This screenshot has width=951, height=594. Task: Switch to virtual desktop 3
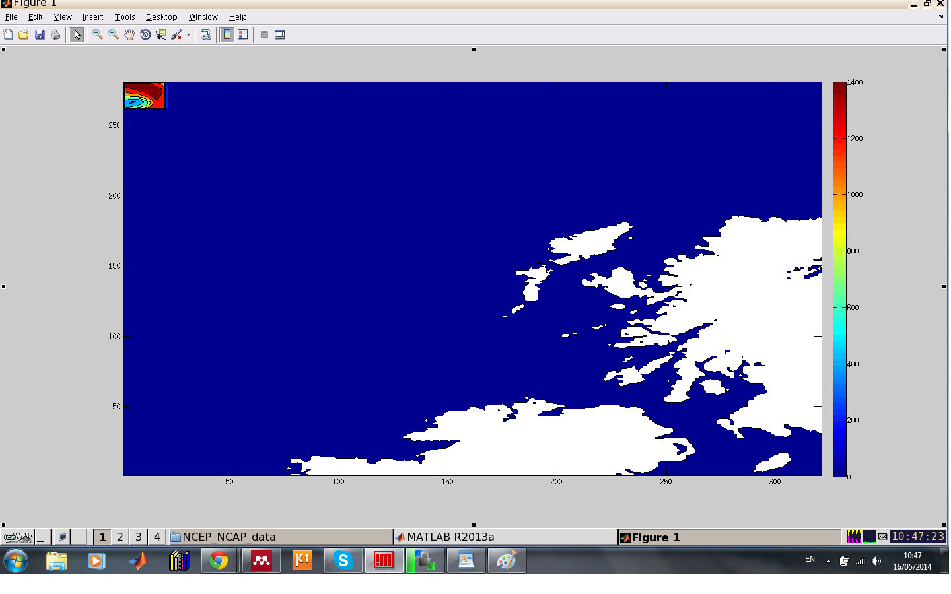point(139,537)
